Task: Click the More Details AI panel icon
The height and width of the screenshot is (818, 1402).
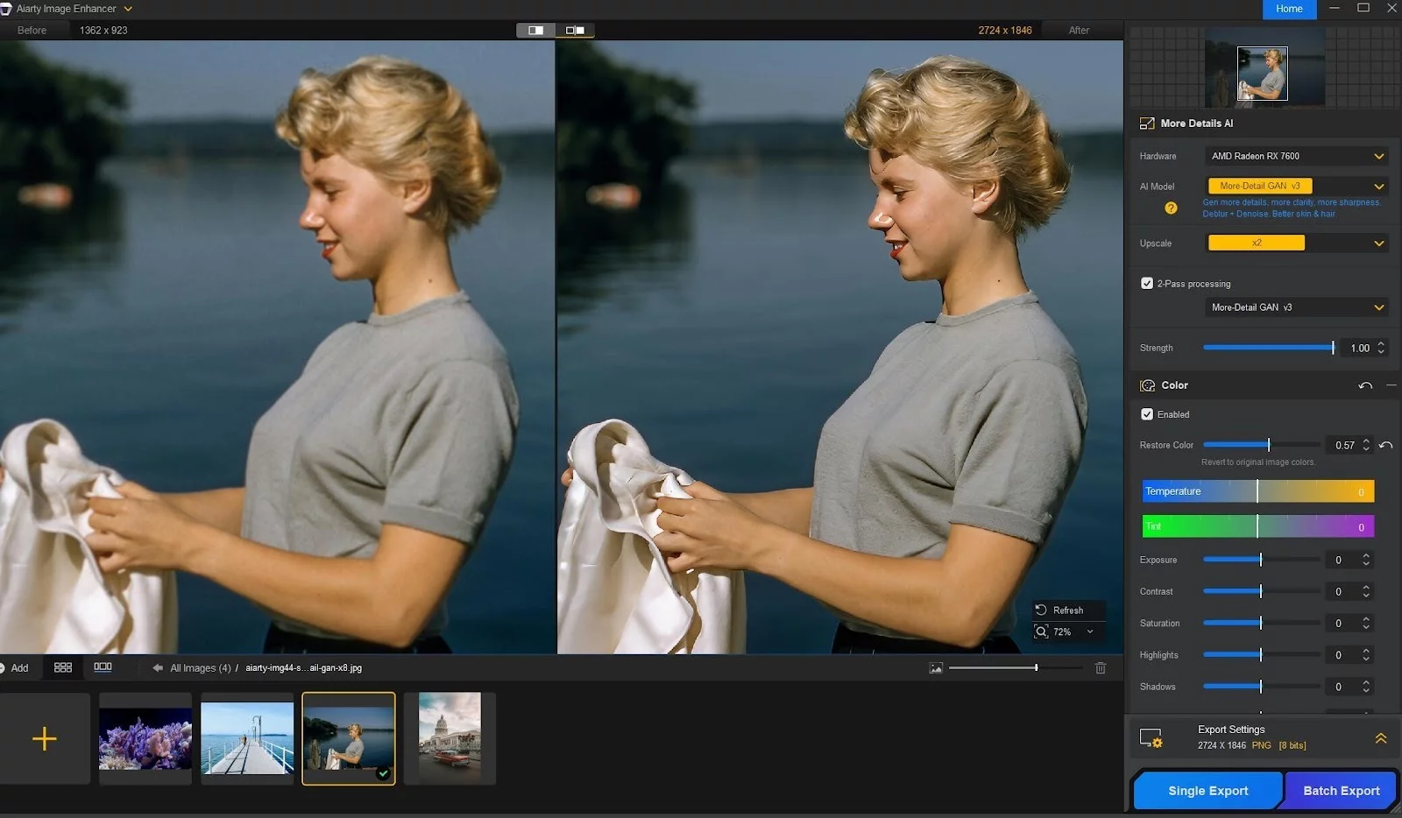Action: click(x=1147, y=123)
